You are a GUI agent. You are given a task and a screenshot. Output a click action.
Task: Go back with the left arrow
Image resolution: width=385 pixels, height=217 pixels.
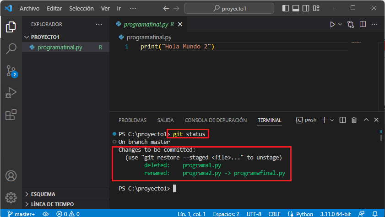166,8
